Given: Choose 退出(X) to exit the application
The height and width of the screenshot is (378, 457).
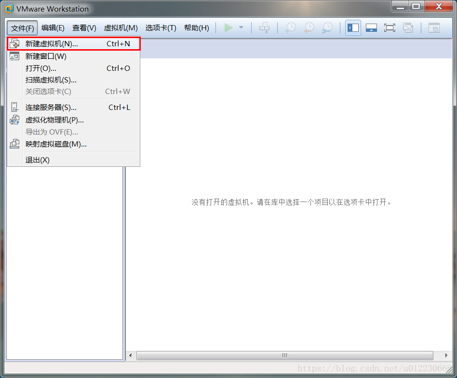Looking at the screenshot, I should [x=73, y=160].
